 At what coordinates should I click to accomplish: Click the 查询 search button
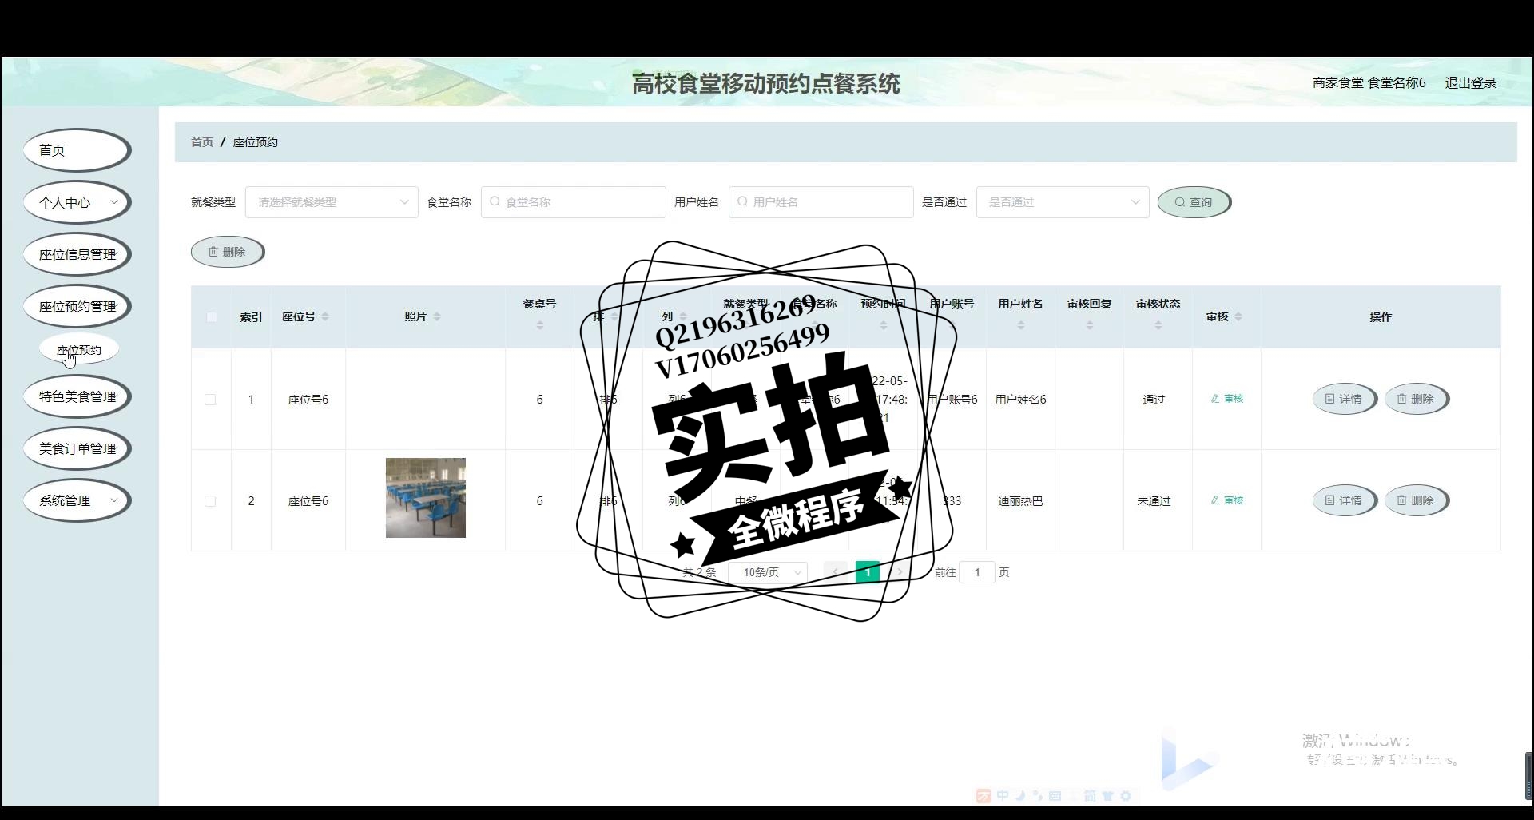pos(1194,202)
